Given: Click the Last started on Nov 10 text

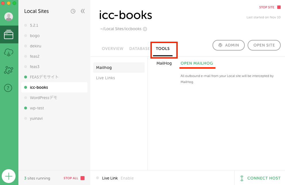Looking at the screenshot, I should coord(263,17).
